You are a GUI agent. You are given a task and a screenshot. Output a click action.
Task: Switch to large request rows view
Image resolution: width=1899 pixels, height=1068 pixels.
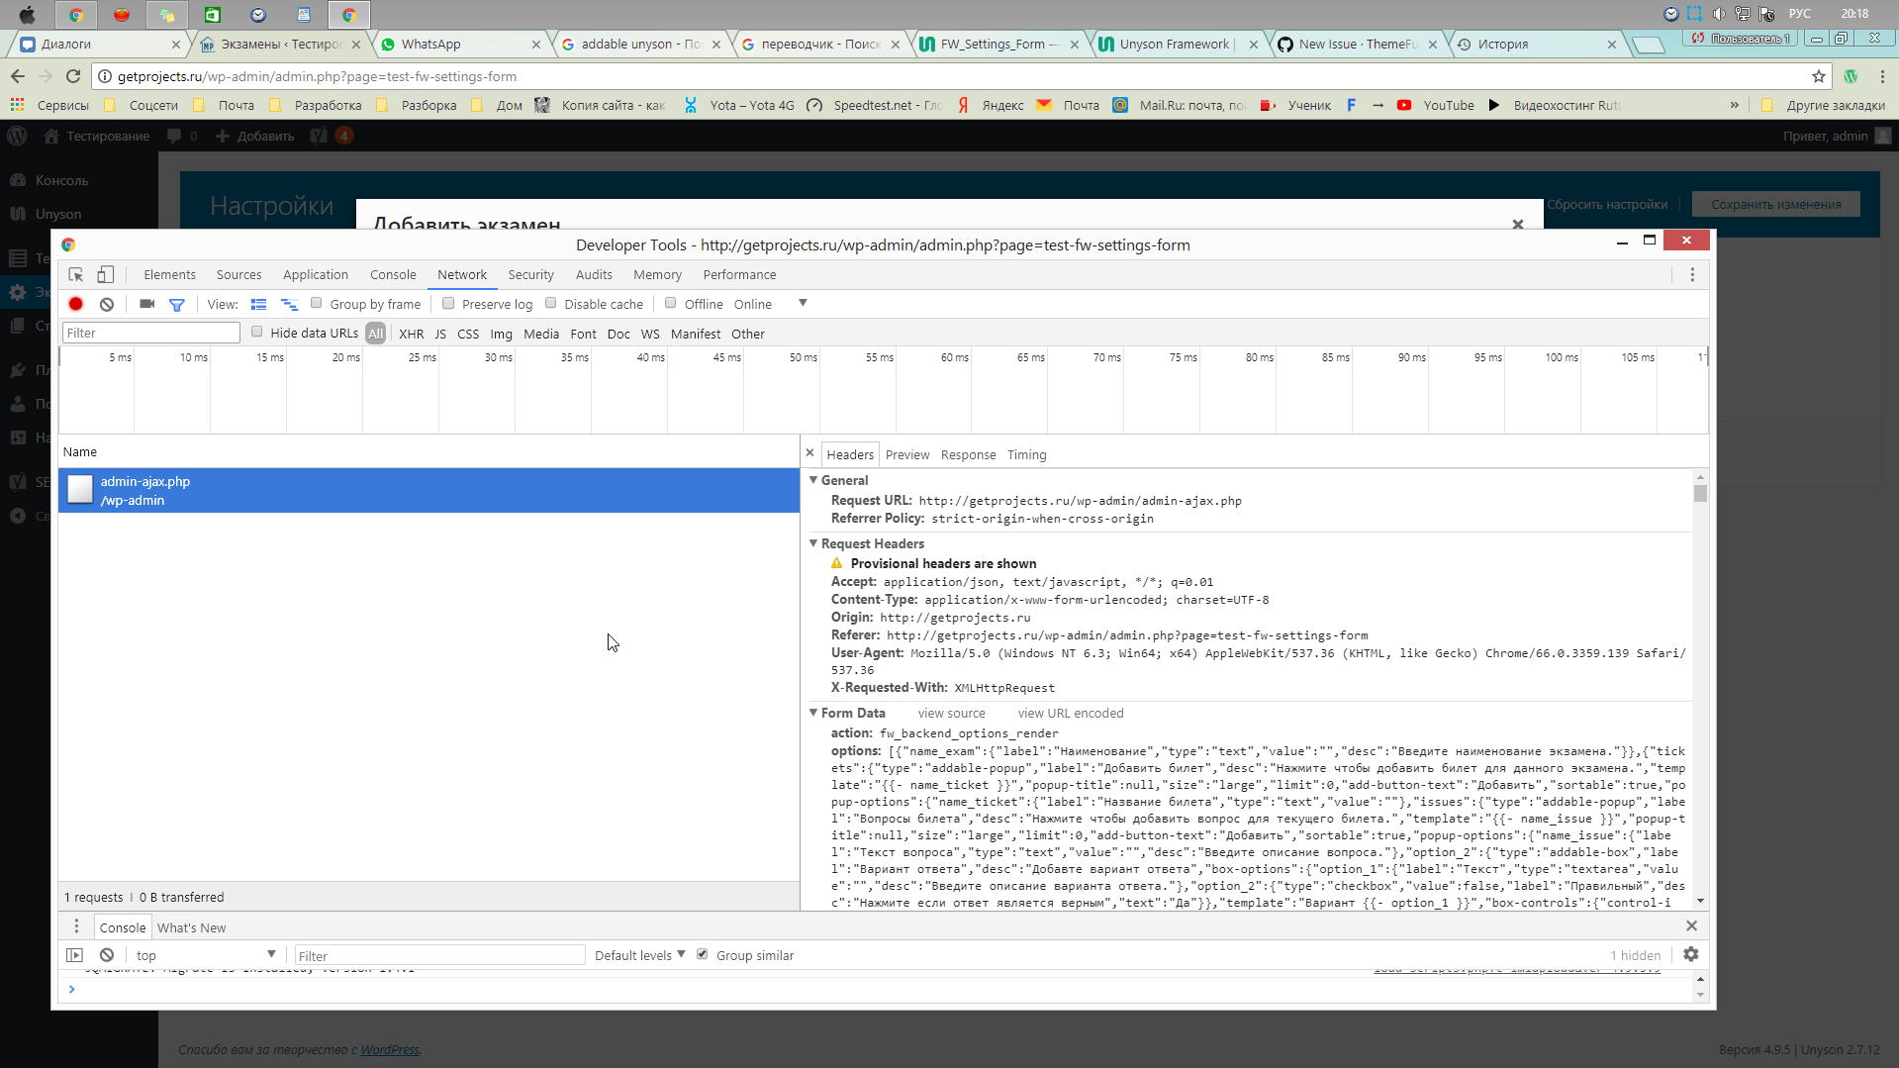(259, 304)
